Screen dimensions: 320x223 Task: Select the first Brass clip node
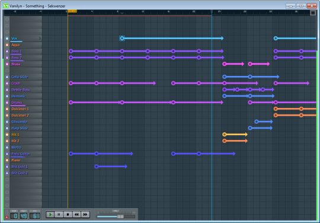[224, 64]
